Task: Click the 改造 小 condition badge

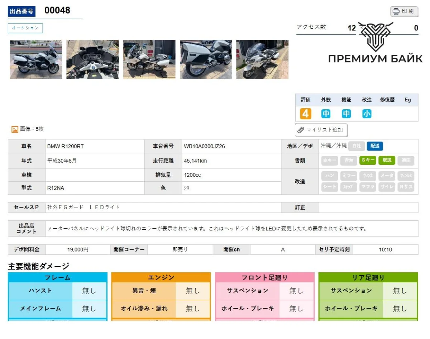Action: 367,114
